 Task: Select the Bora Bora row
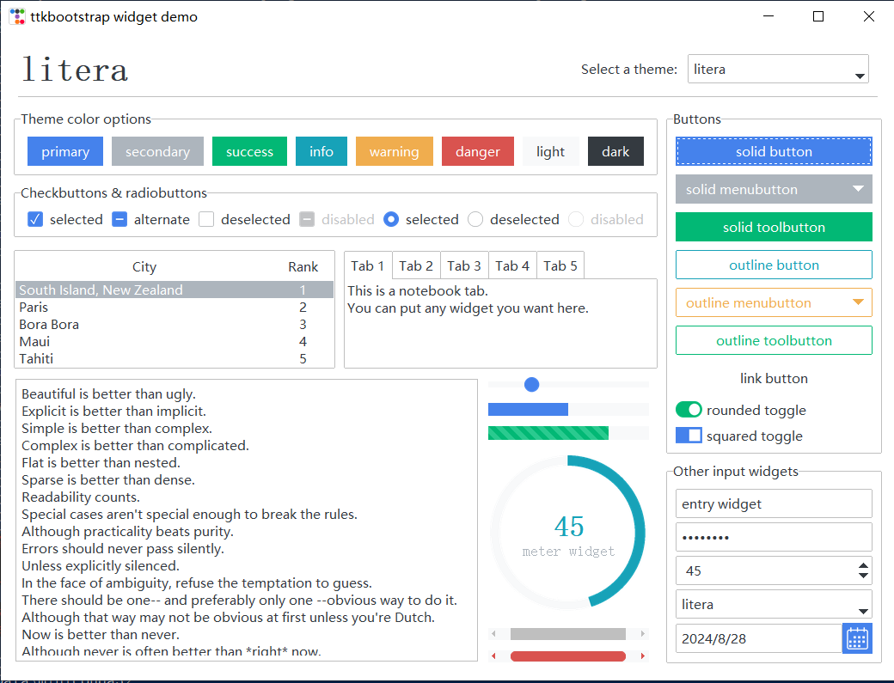pyautogui.click(x=175, y=324)
